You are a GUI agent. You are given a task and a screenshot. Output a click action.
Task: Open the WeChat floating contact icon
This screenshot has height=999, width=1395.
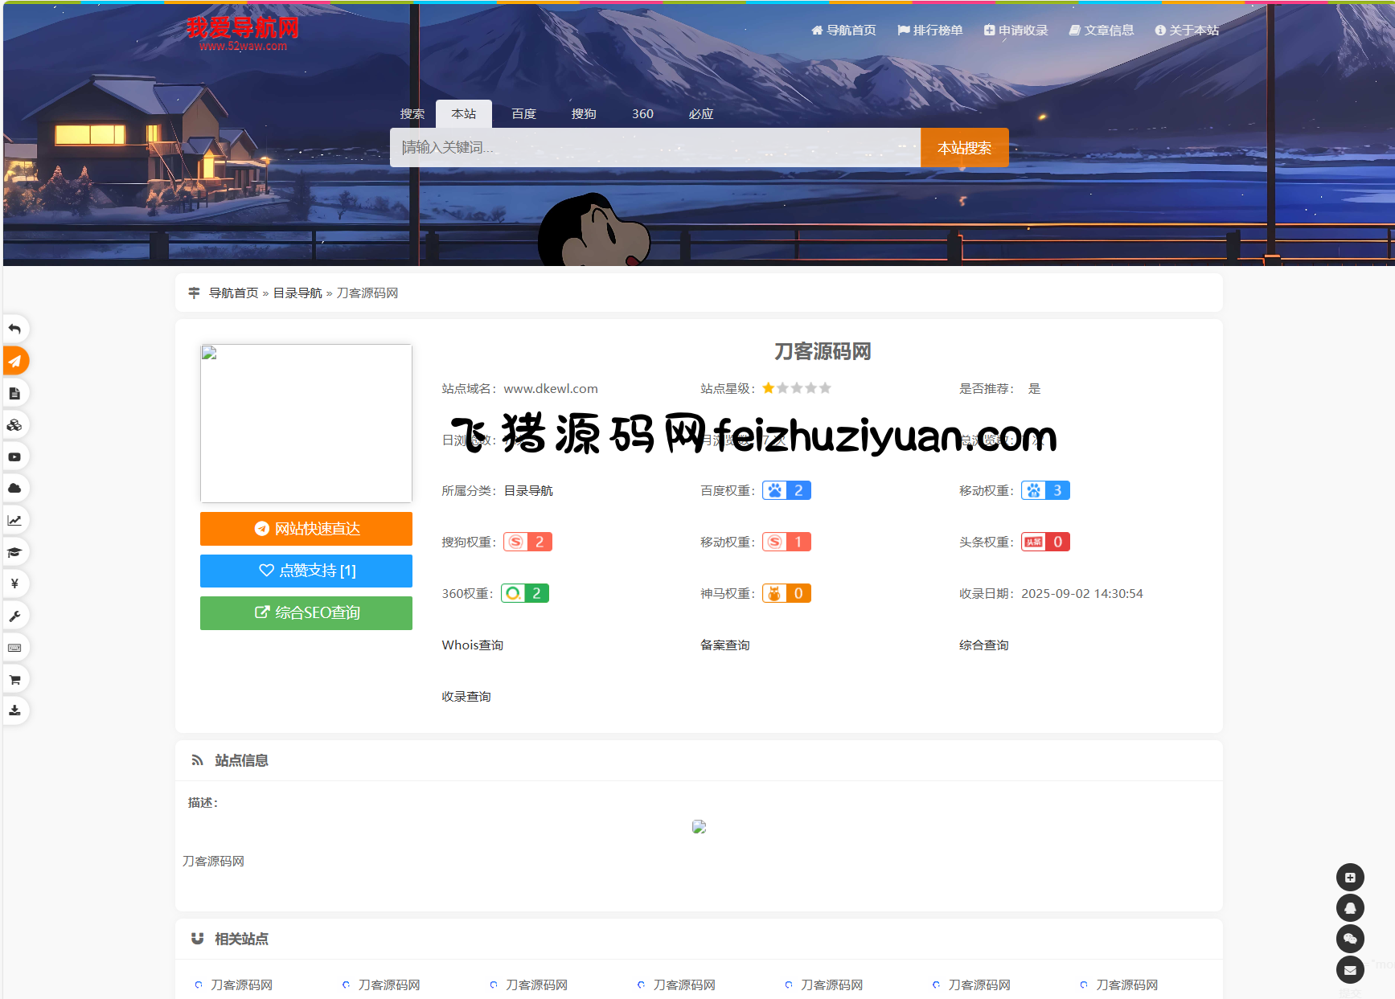(x=1350, y=939)
